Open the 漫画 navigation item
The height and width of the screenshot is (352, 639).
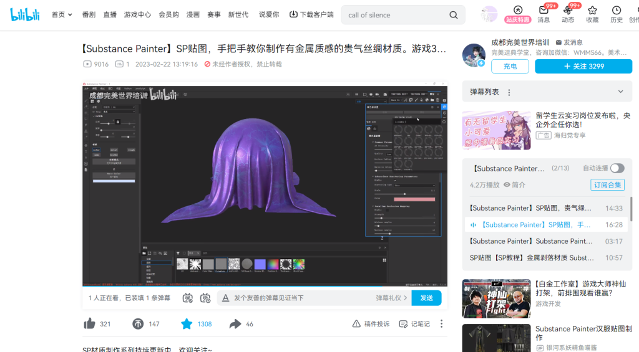tap(193, 15)
